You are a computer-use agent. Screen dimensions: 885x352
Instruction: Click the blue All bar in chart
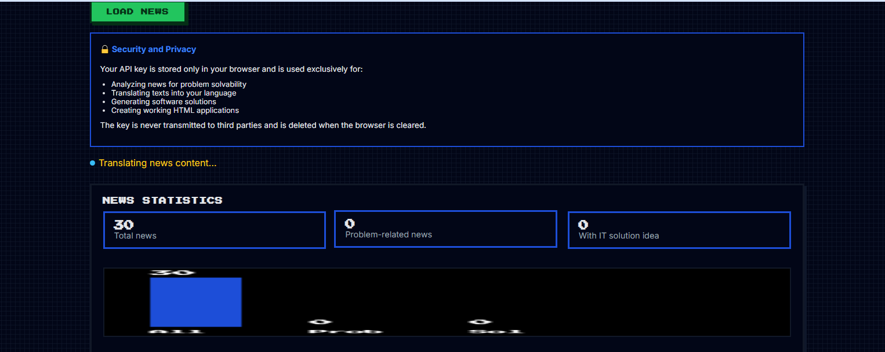[x=195, y=302]
